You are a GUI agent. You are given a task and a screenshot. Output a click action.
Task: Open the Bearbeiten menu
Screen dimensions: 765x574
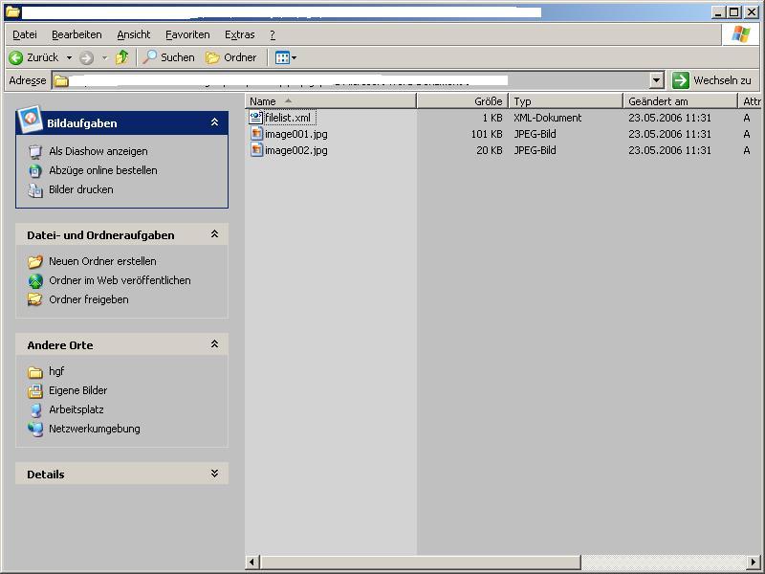coord(76,34)
